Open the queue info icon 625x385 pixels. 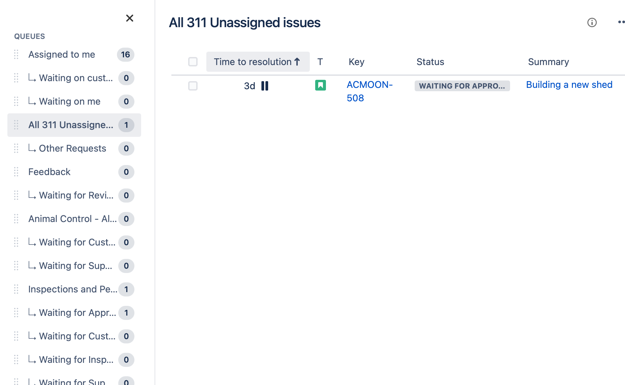pyautogui.click(x=592, y=22)
